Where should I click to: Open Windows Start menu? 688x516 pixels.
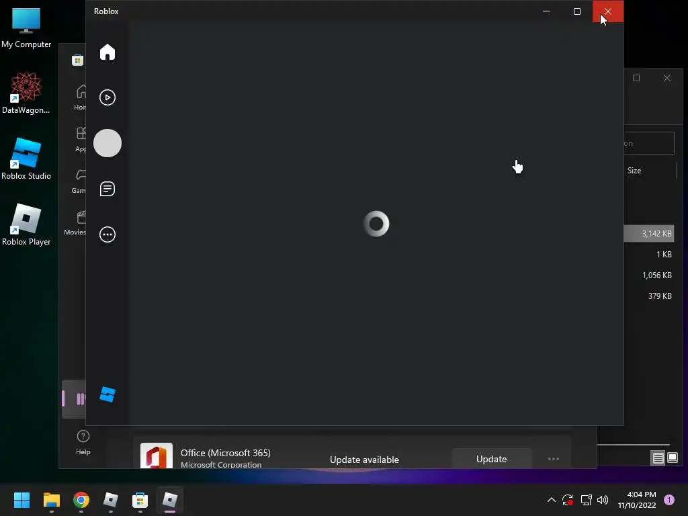[x=21, y=500]
